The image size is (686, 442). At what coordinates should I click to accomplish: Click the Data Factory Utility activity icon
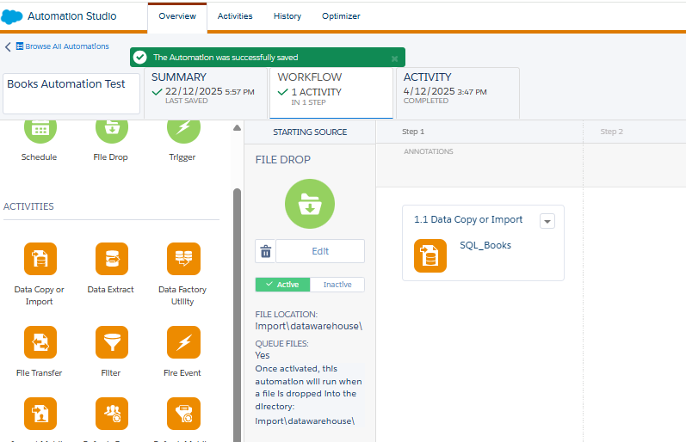(x=182, y=259)
